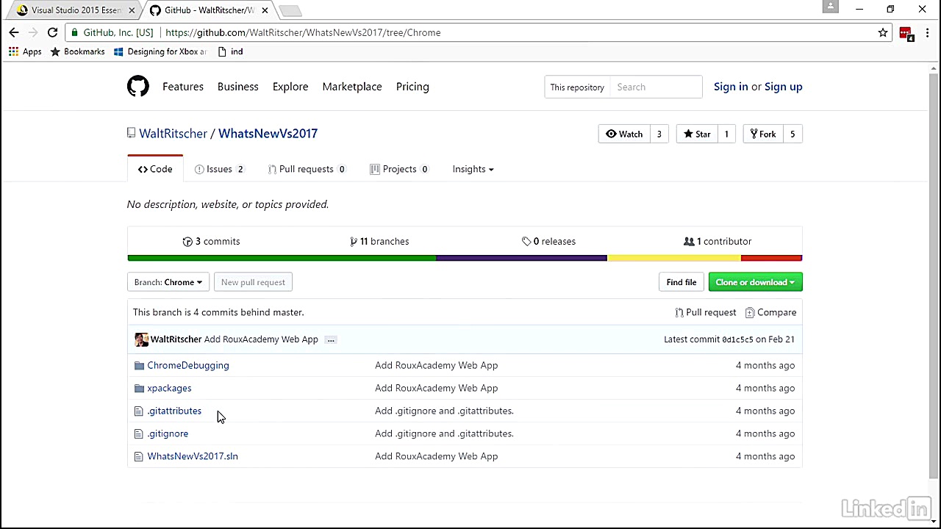Watch the repository
941x529 pixels.
point(624,134)
